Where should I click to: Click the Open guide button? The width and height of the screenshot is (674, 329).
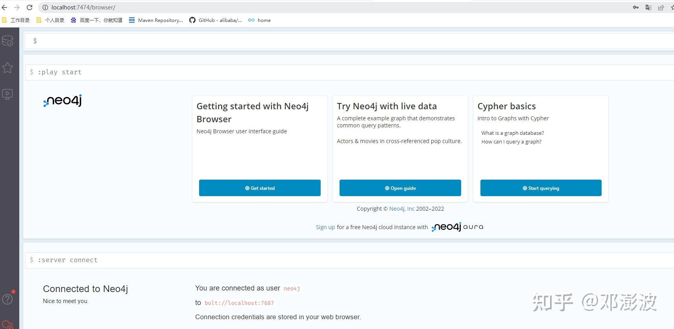400,188
